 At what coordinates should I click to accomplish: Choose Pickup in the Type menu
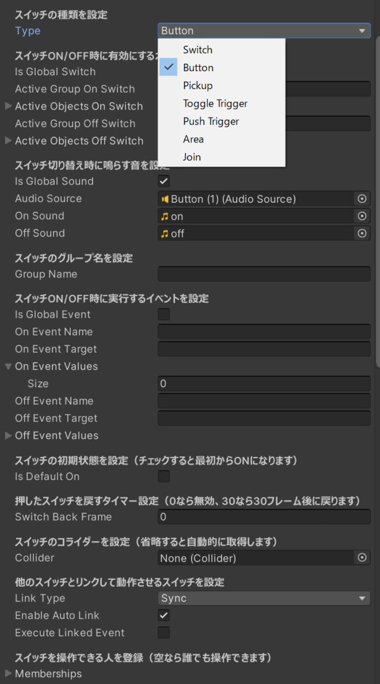coord(221,85)
